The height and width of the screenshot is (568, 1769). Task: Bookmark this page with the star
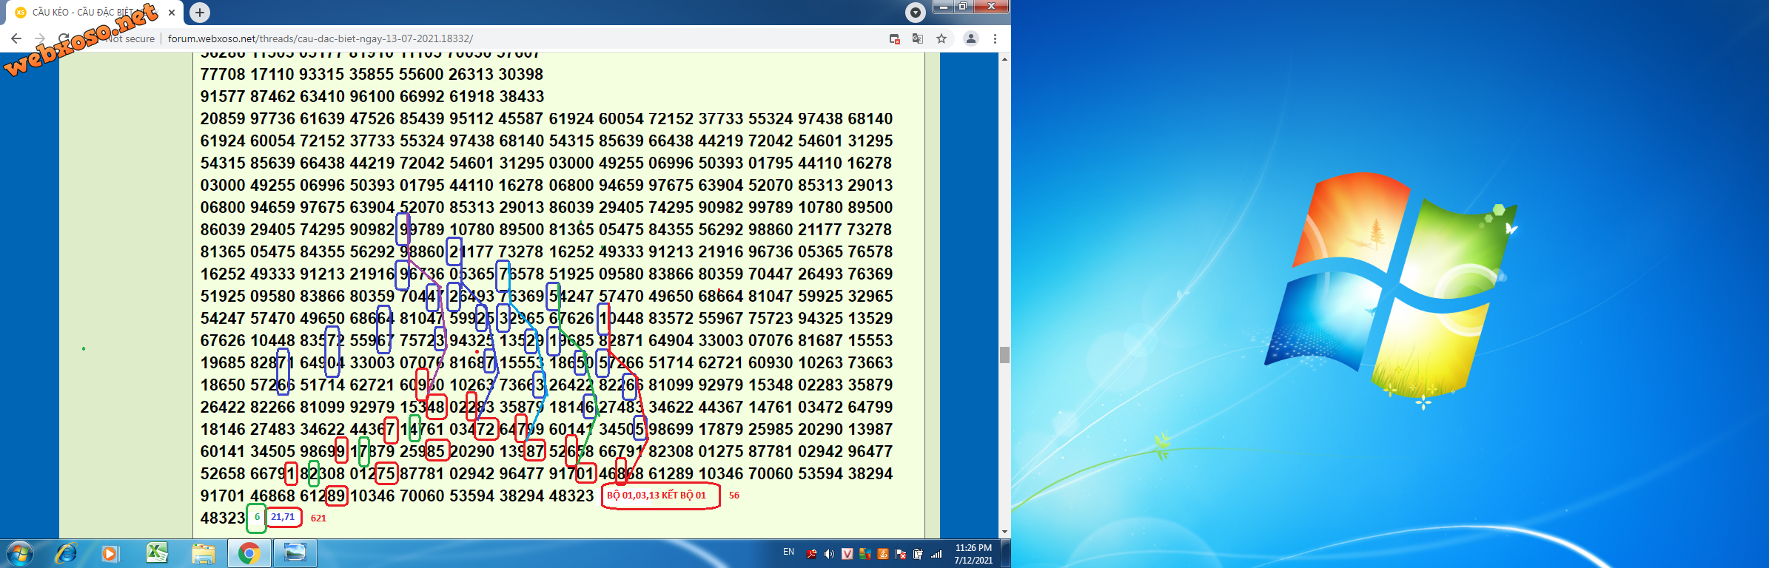941,38
